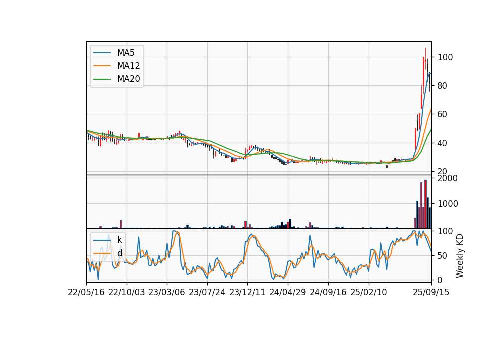Click the price axis value 60
The height and width of the screenshot is (344, 479).
click(443, 114)
